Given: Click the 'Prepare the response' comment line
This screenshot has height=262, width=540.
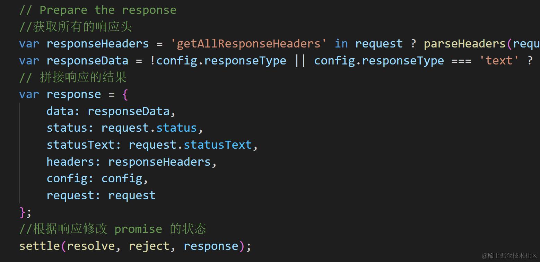Looking at the screenshot, I should click(98, 10).
